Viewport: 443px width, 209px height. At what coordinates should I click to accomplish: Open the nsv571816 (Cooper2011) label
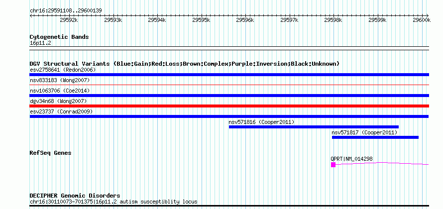tap(262, 122)
